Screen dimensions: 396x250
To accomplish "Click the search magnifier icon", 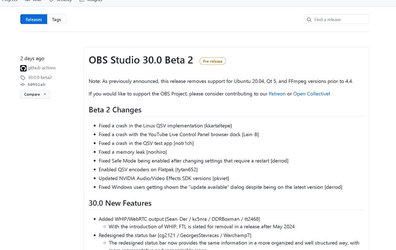I will coord(309,19).
